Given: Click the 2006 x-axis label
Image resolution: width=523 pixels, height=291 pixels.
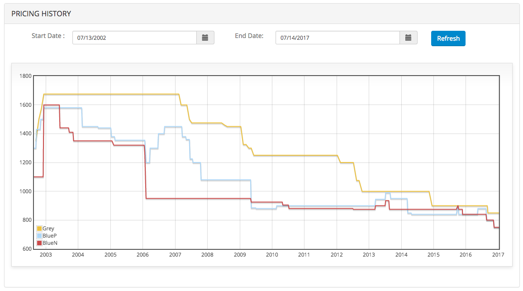Looking at the screenshot, I should 143,255.
